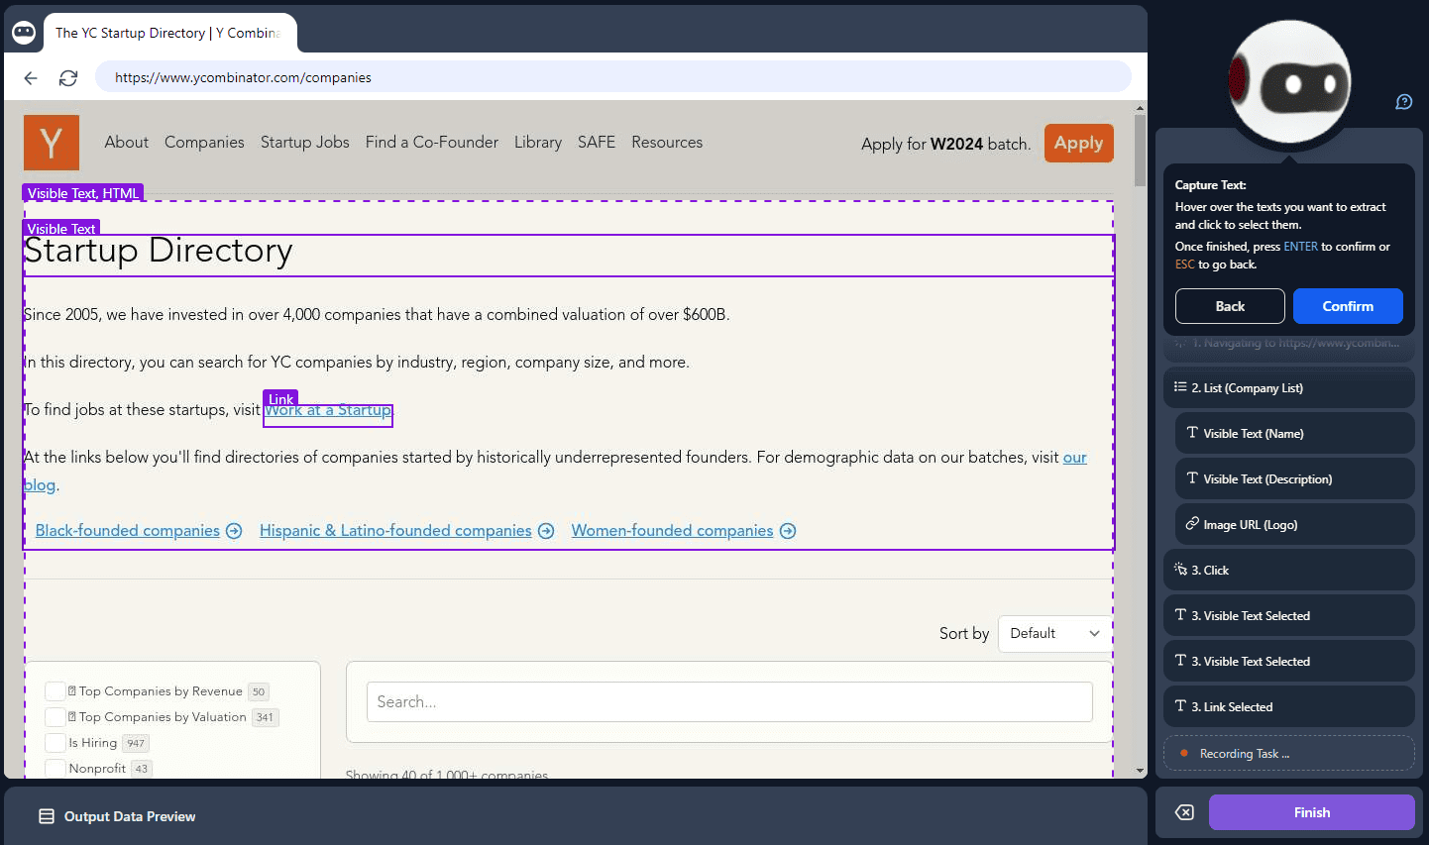Open the Output Data Preview panel
This screenshot has height=845, width=1429.
[x=575, y=816]
